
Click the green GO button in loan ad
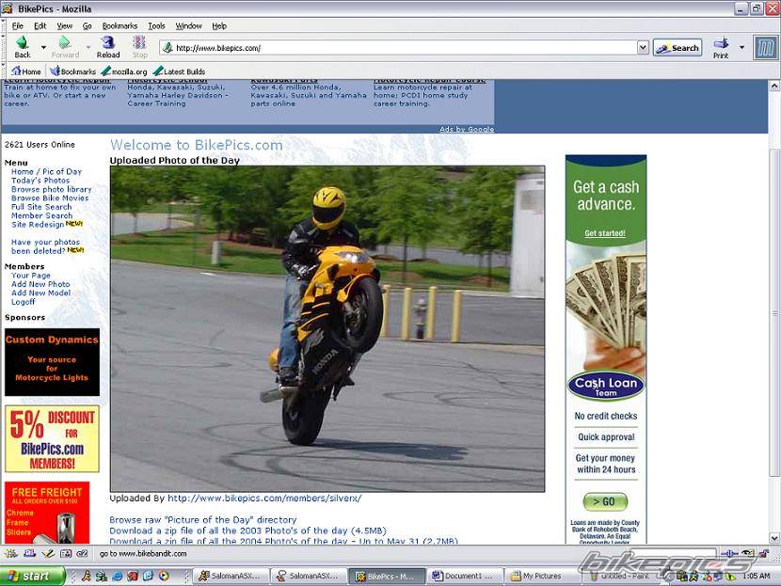[x=605, y=501]
